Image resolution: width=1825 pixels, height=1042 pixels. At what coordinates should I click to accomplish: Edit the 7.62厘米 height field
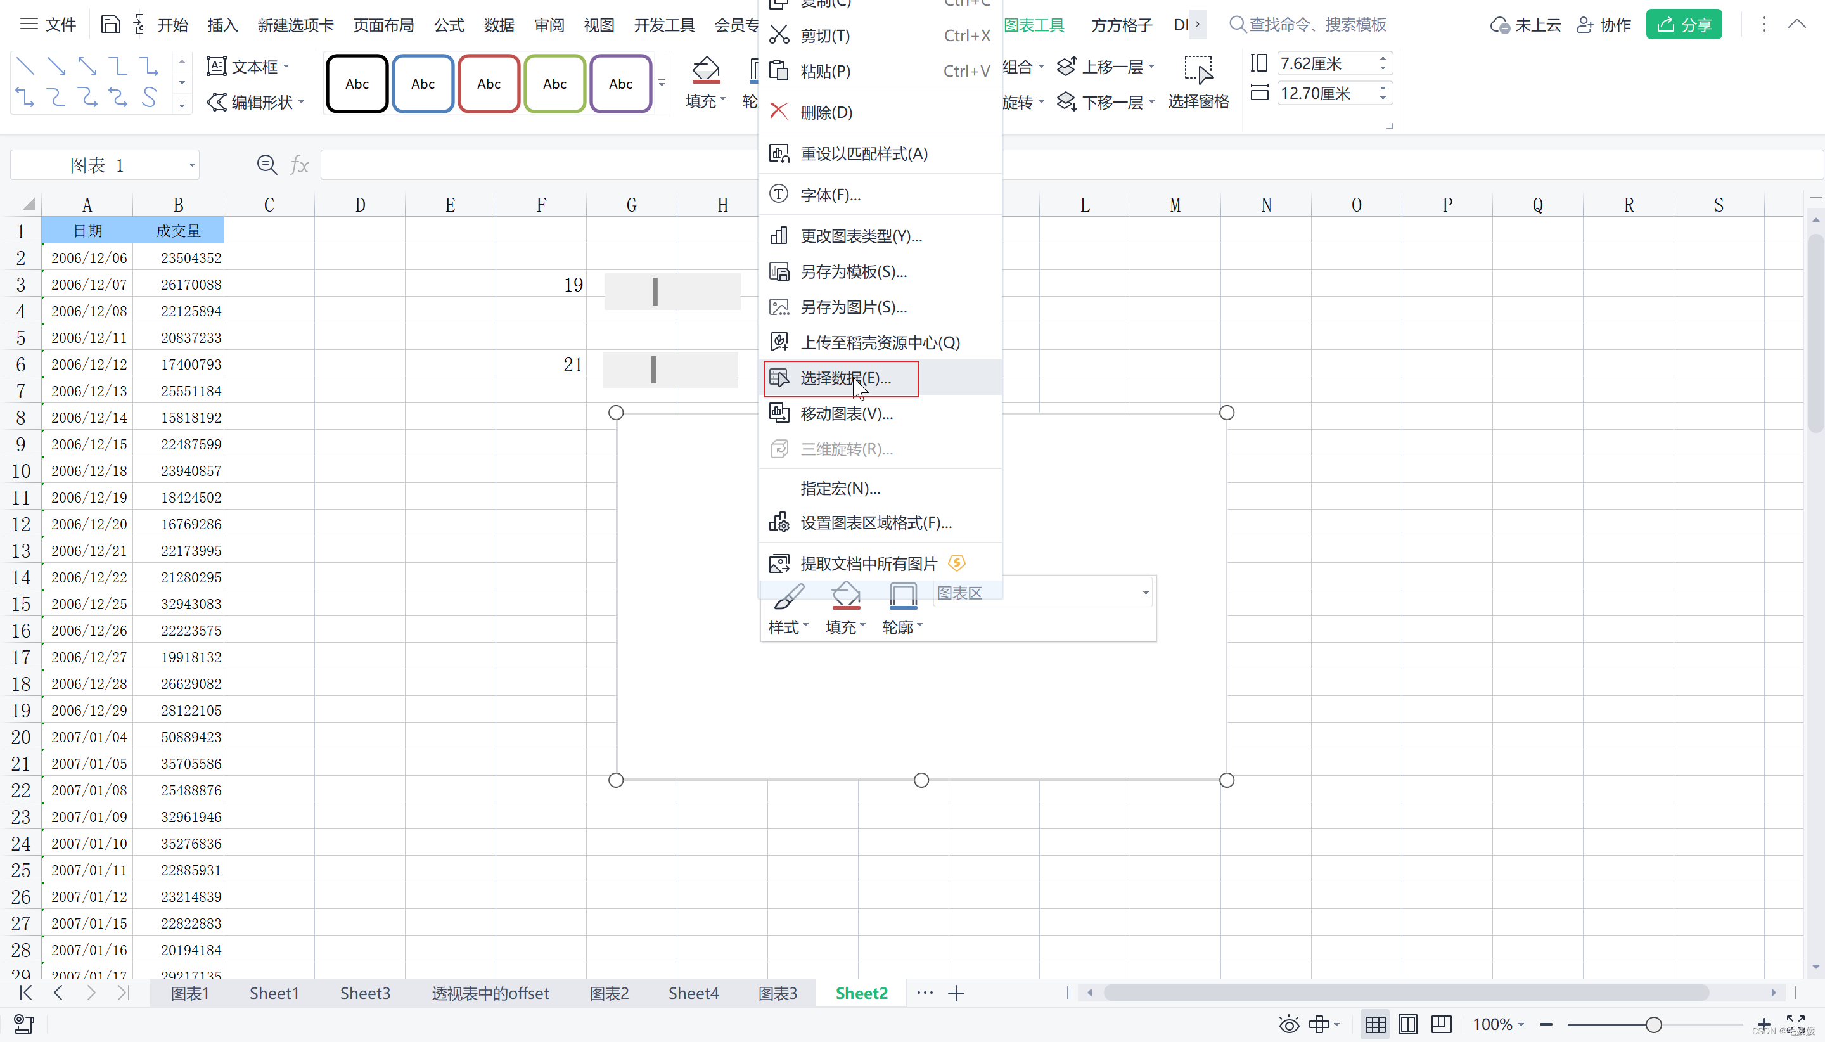(x=1327, y=63)
